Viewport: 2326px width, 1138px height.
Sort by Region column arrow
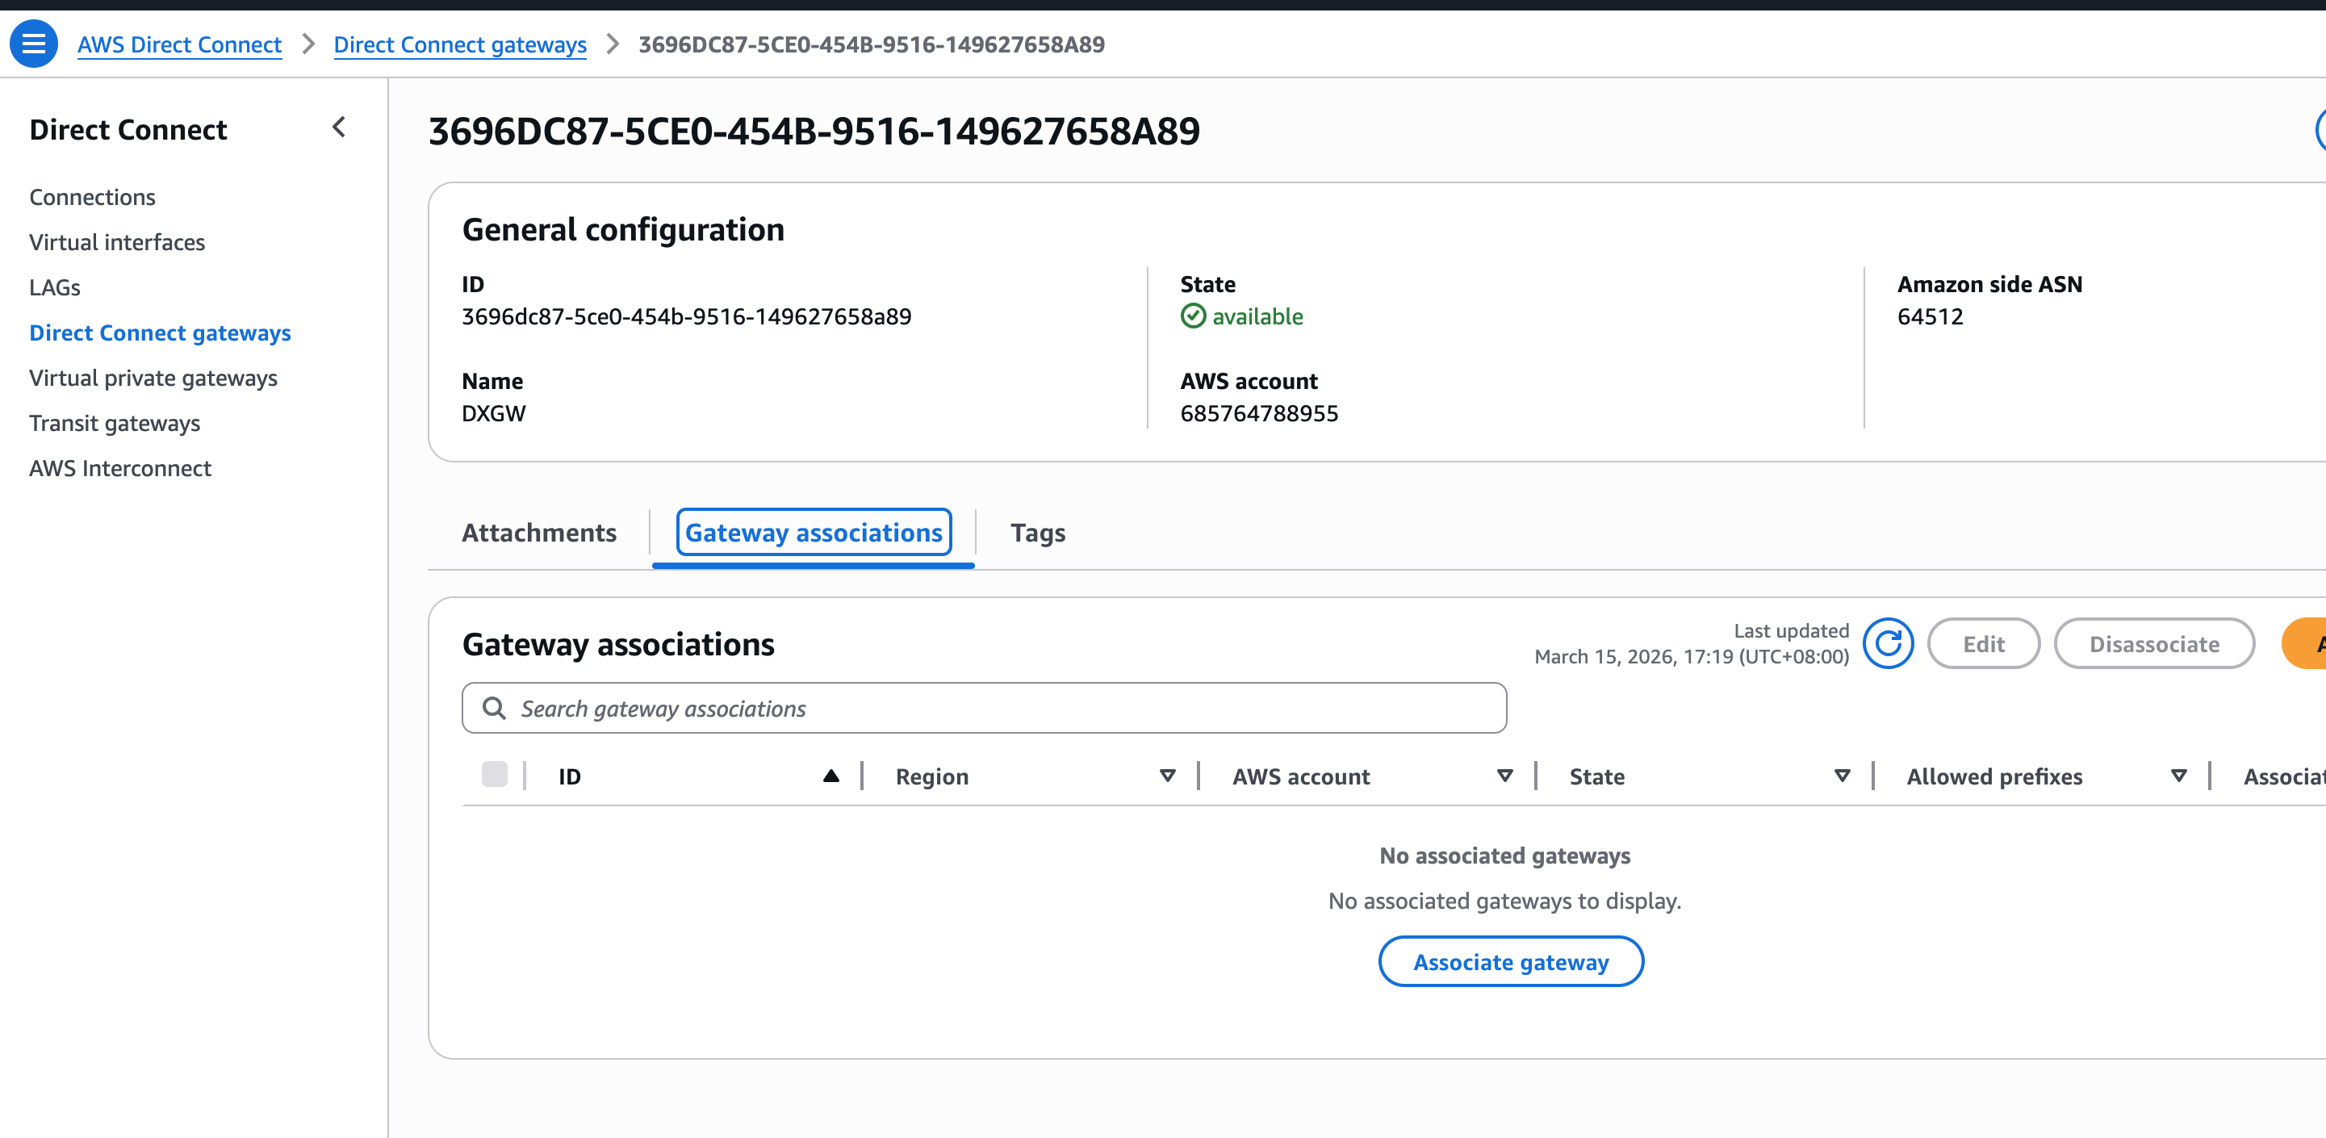point(1166,776)
